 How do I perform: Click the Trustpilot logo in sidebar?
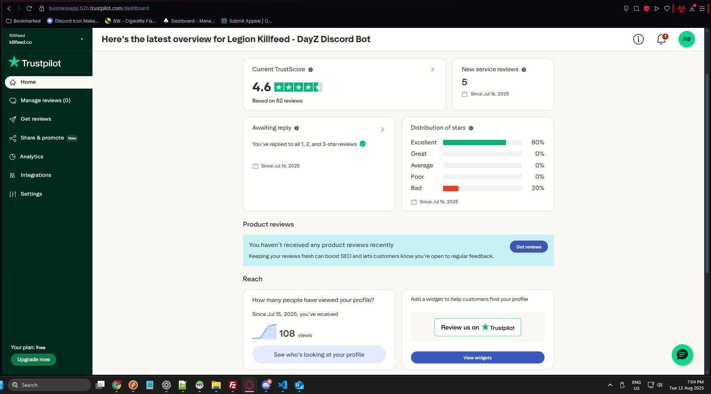[x=35, y=63]
